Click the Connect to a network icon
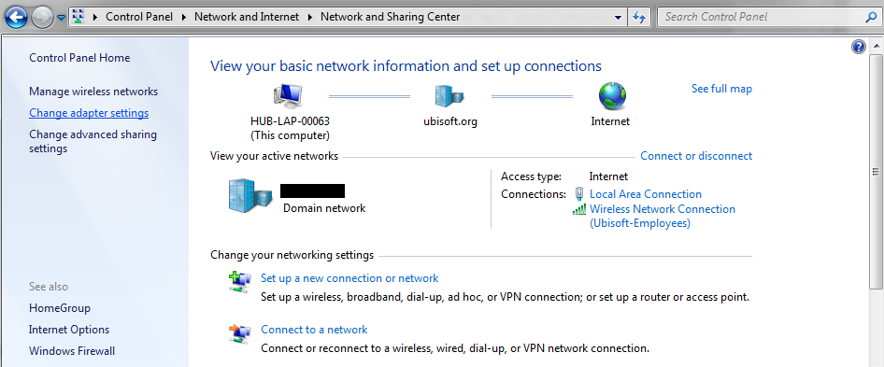884x367 pixels. 239,332
